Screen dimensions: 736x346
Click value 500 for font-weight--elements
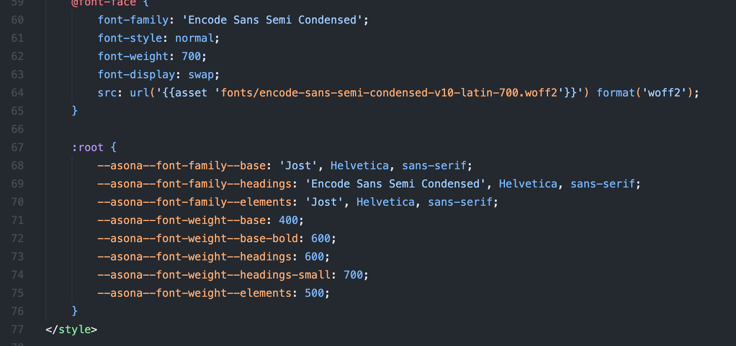(x=314, y=293)
